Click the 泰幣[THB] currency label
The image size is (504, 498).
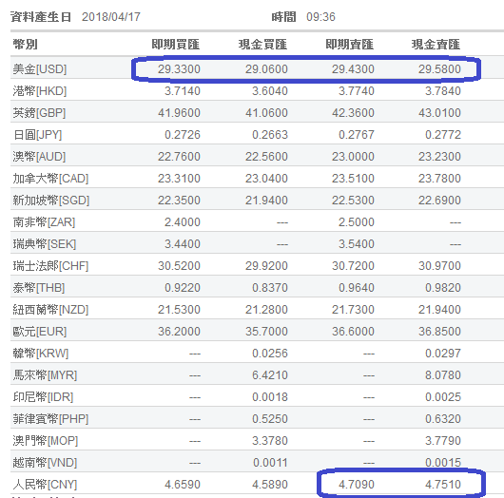pyautogui.click(x=39, y=288)
